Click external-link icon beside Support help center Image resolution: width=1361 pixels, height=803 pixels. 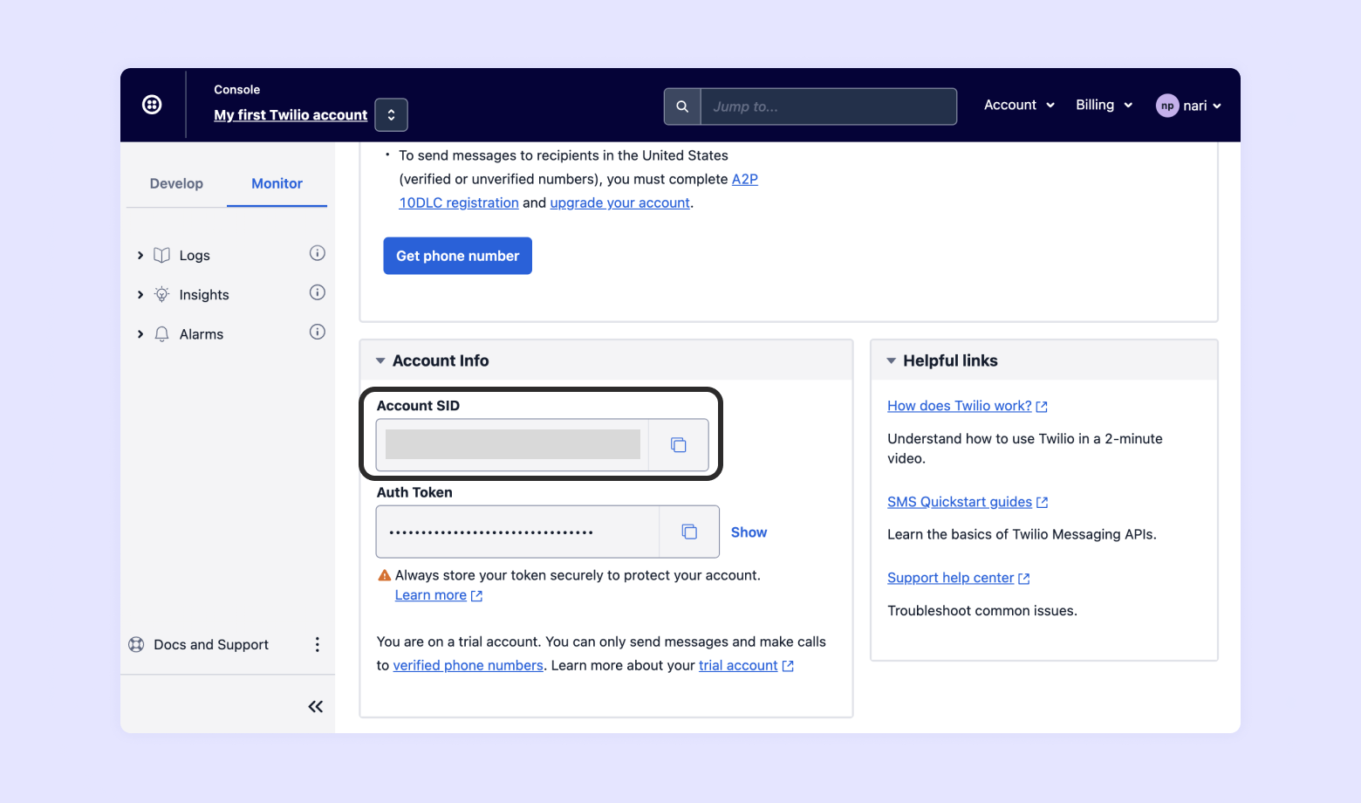(x=1024, y=579)
